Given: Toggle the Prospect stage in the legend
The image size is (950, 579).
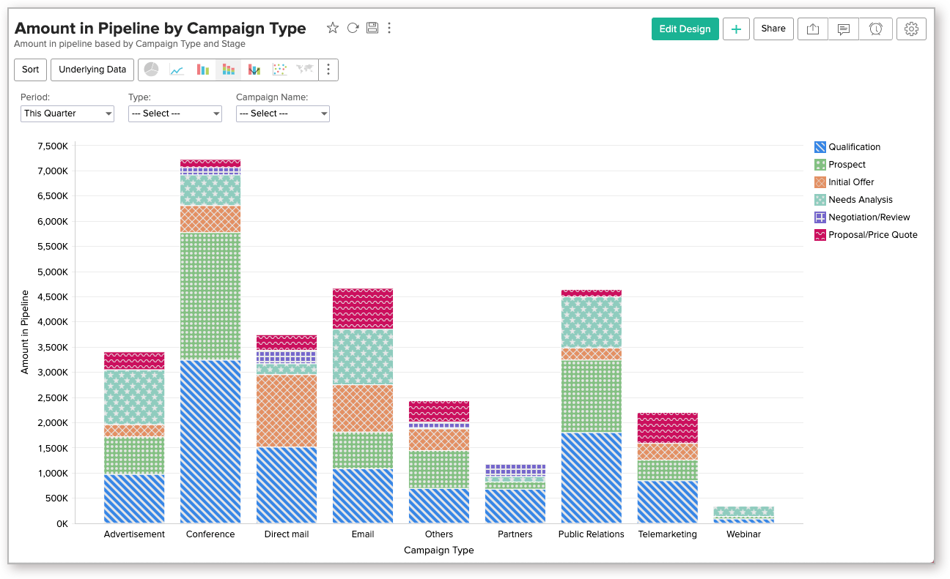Looking at the screenshot, I should point(844,164).
